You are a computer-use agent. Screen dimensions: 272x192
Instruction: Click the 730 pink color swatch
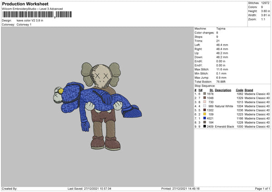coord(204,102)
